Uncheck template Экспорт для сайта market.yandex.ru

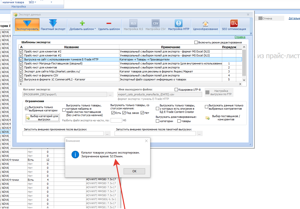(21, 71)
